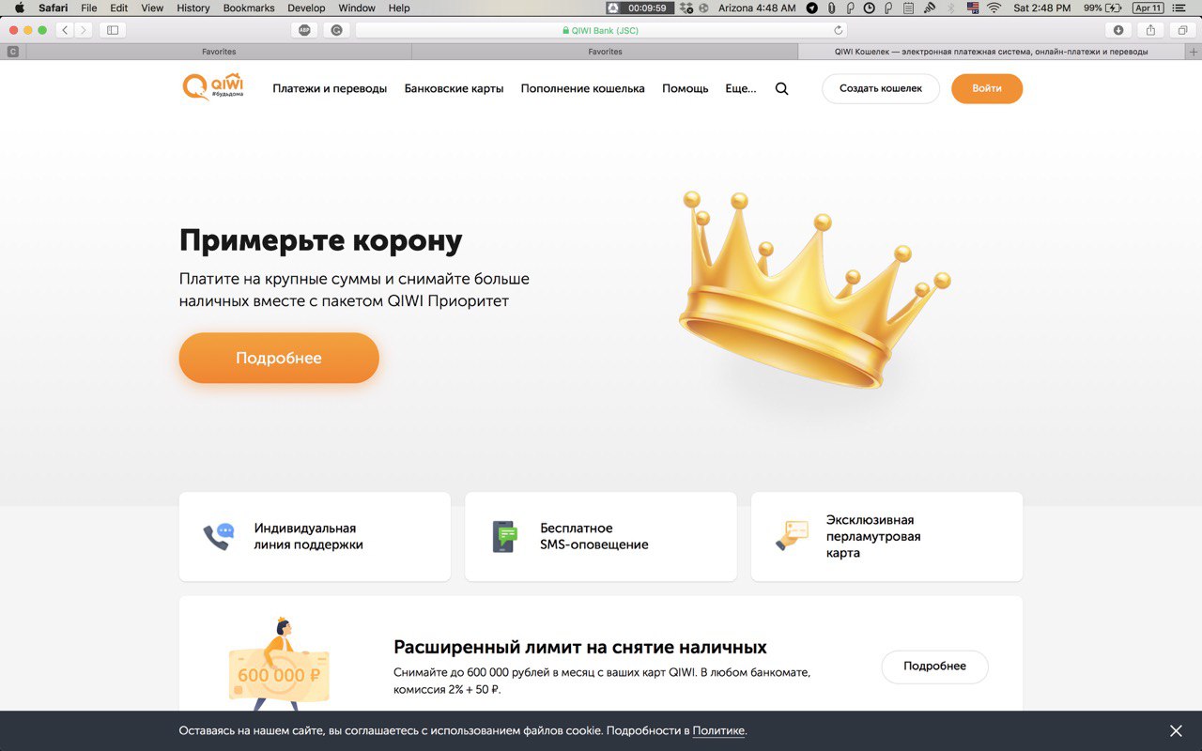The height and width of the screenshot is (751, 1202).
Task: Click the Share button in Safari toolbar
Action: point(1150,30)
